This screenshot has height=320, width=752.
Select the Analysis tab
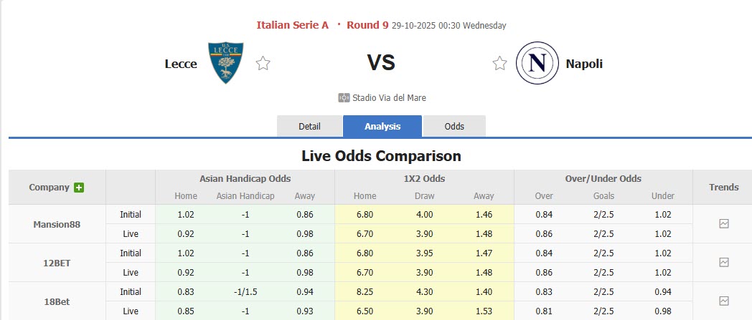coord(382,127)
